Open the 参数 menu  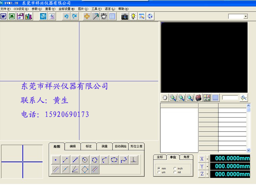pos(37,9)
